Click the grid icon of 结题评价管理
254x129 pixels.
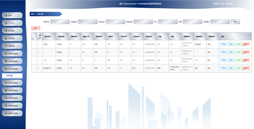click(6, 113)
